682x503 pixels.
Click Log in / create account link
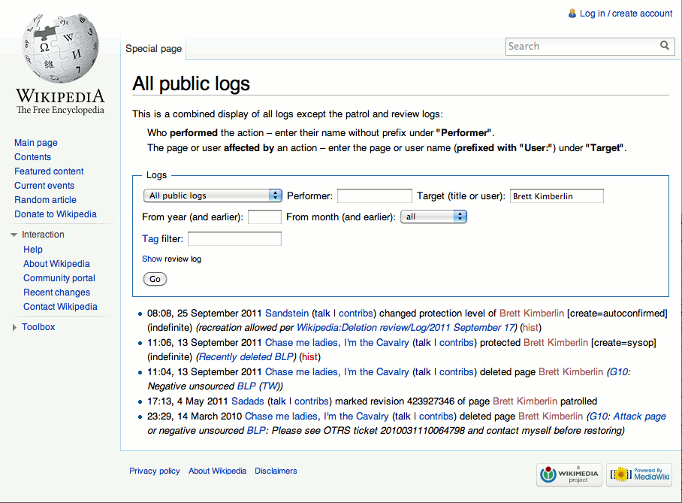coord(626,14)
